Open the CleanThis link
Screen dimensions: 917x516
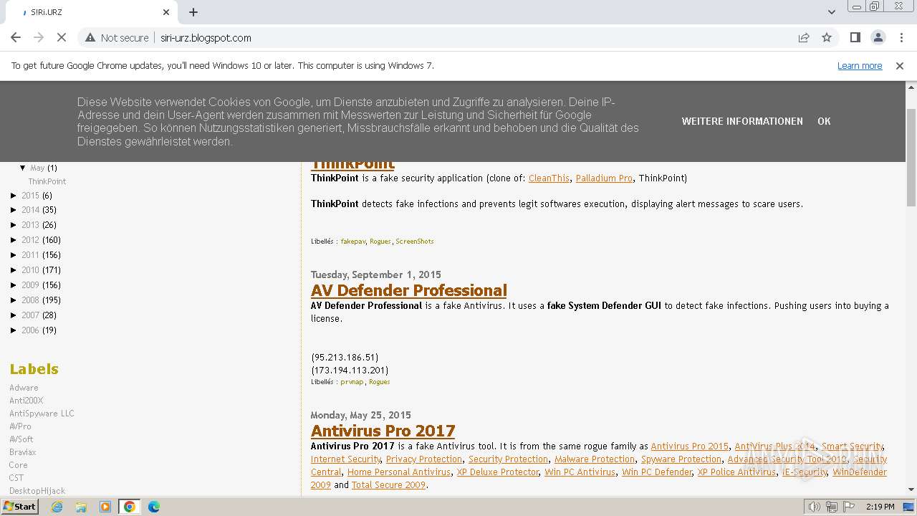click(549, 178)
